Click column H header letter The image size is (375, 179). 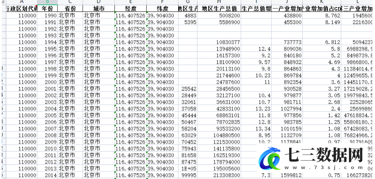click(x=219, y=2)
